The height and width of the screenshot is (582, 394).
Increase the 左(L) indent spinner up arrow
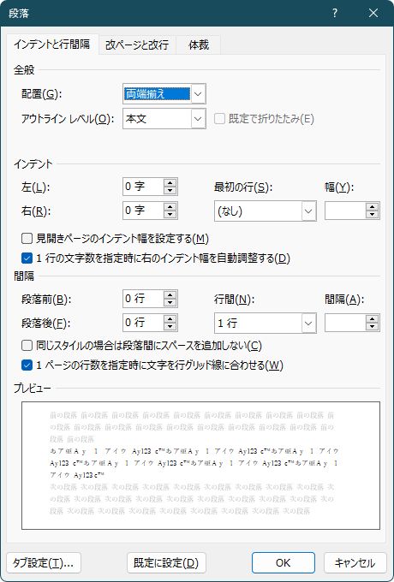(x=170, y=182)
